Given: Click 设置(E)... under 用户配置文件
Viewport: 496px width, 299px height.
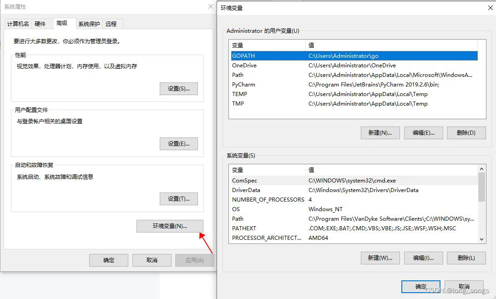Looking at the screenshot, I should tap(179, 144).
